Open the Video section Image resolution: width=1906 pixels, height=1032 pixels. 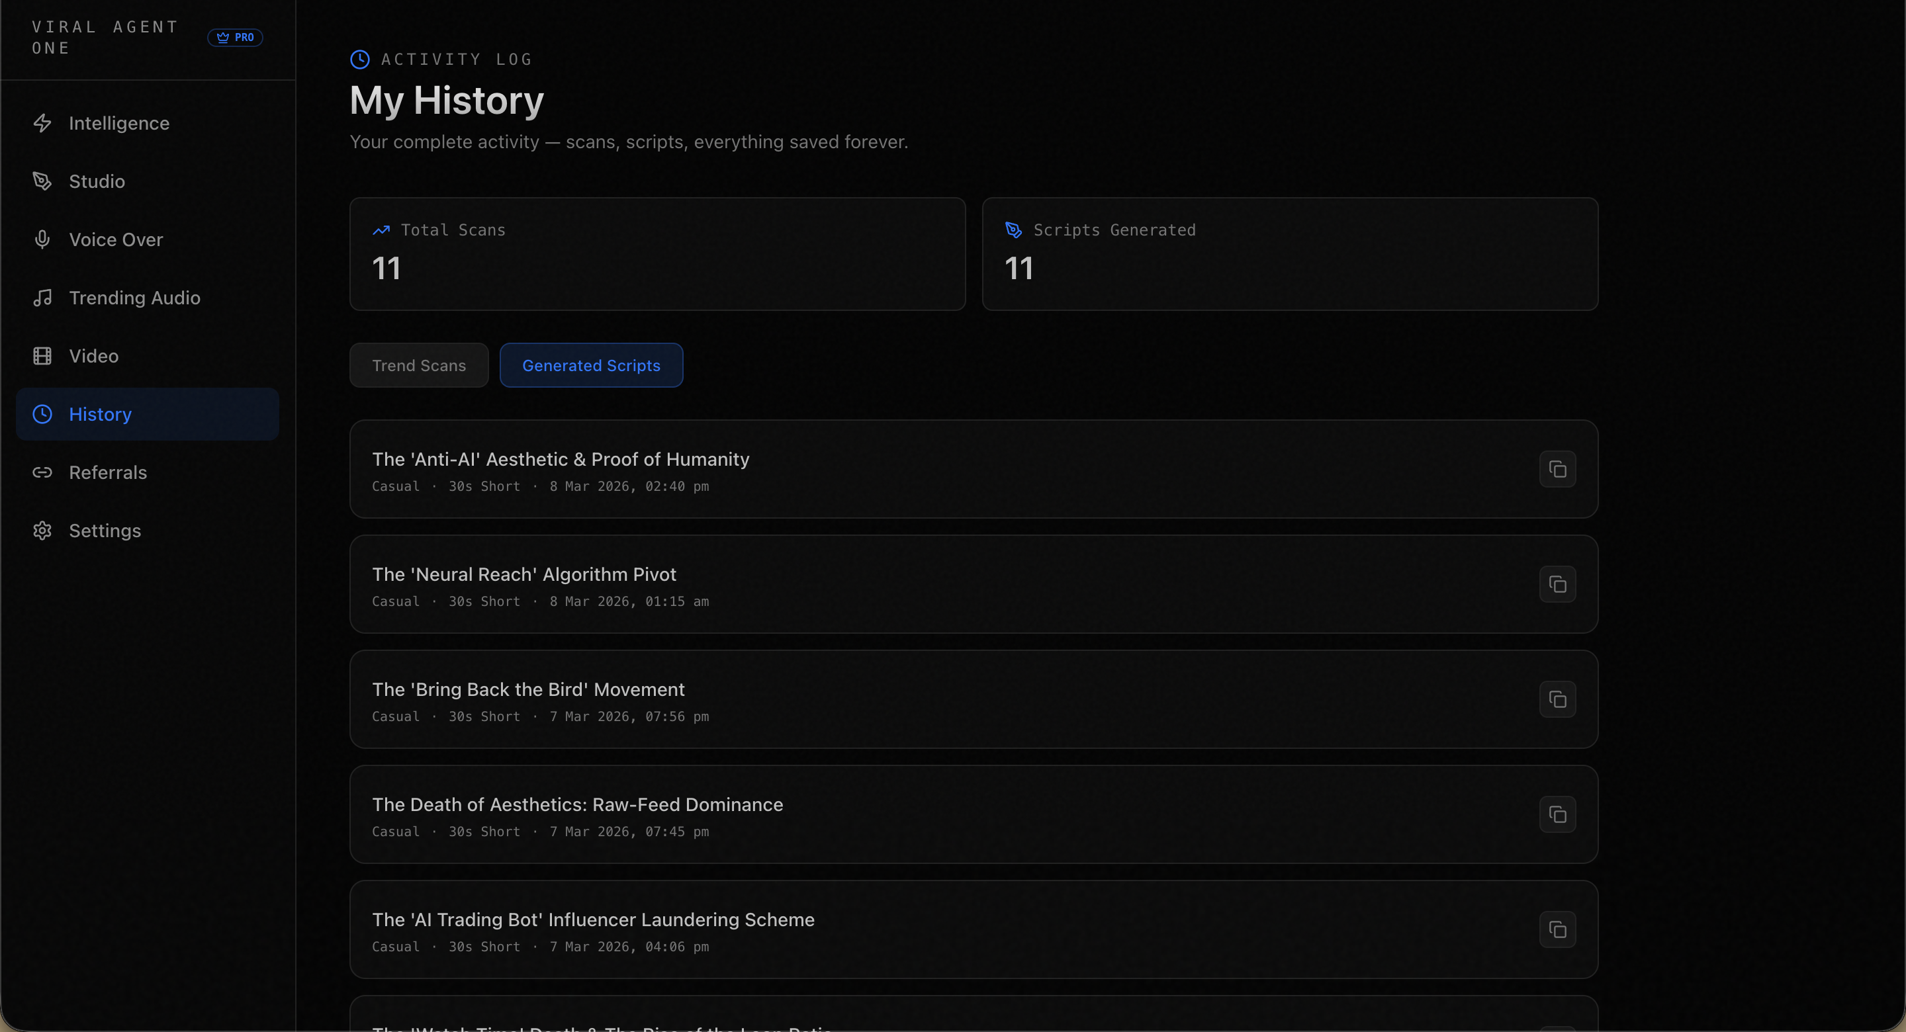[x=147, y=356]
